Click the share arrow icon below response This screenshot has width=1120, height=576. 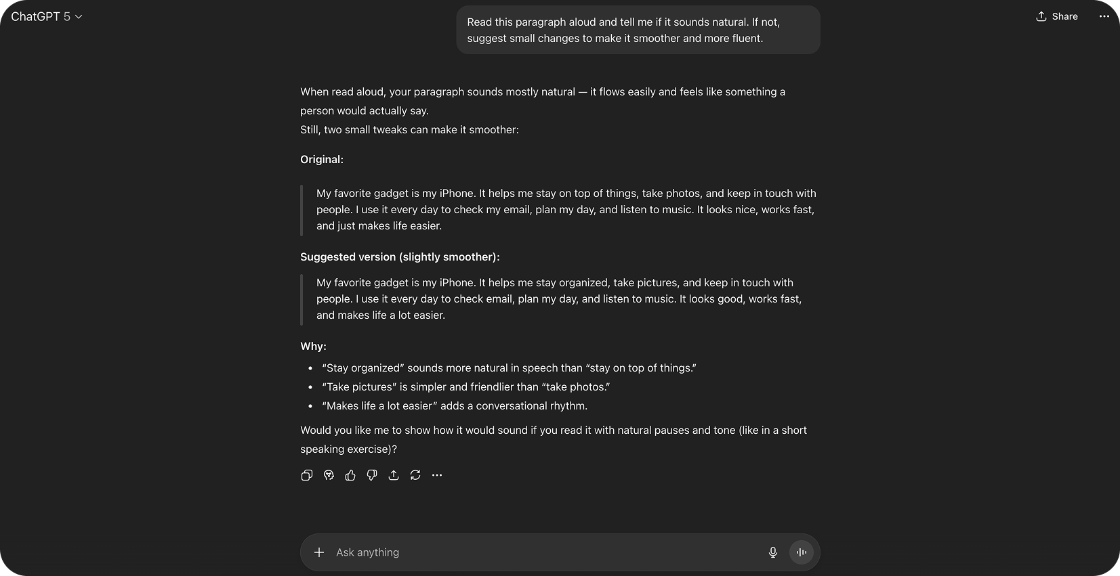coord(394,475)
